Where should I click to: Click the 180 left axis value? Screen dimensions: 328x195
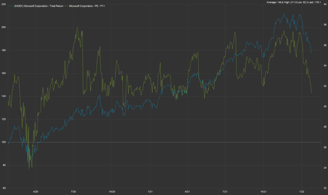tap(4, 50)
